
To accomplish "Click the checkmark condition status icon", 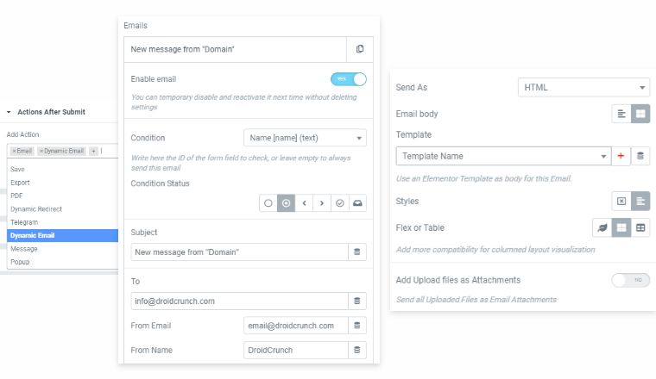I will click(339, 203).
